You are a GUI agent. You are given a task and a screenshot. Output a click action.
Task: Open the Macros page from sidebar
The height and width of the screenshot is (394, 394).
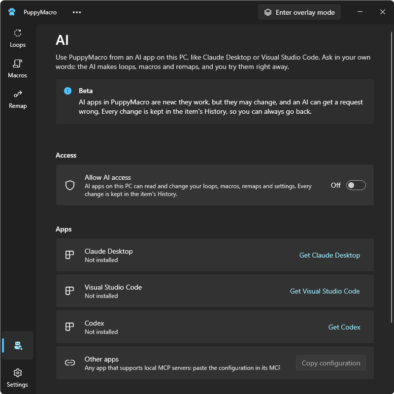[18, 69]
